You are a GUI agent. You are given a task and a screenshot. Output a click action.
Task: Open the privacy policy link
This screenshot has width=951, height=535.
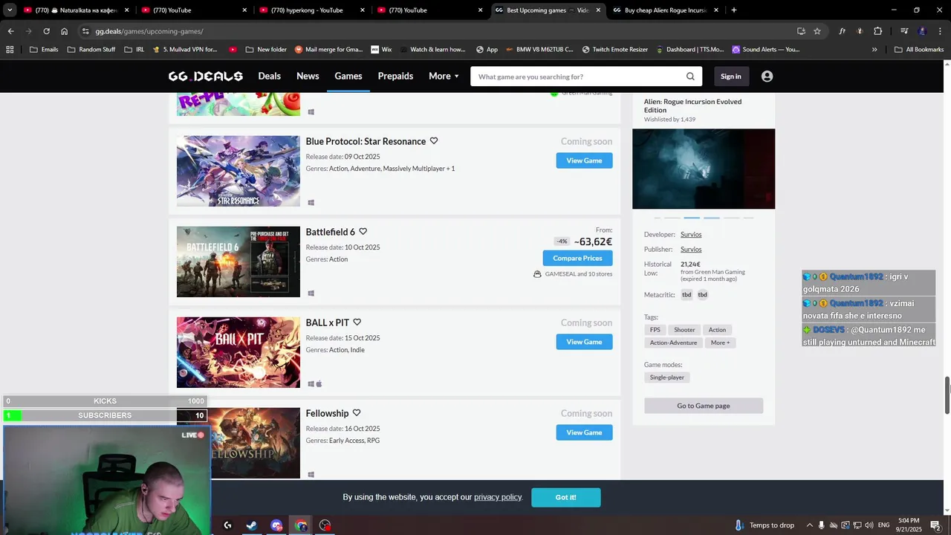click(498, 497)
